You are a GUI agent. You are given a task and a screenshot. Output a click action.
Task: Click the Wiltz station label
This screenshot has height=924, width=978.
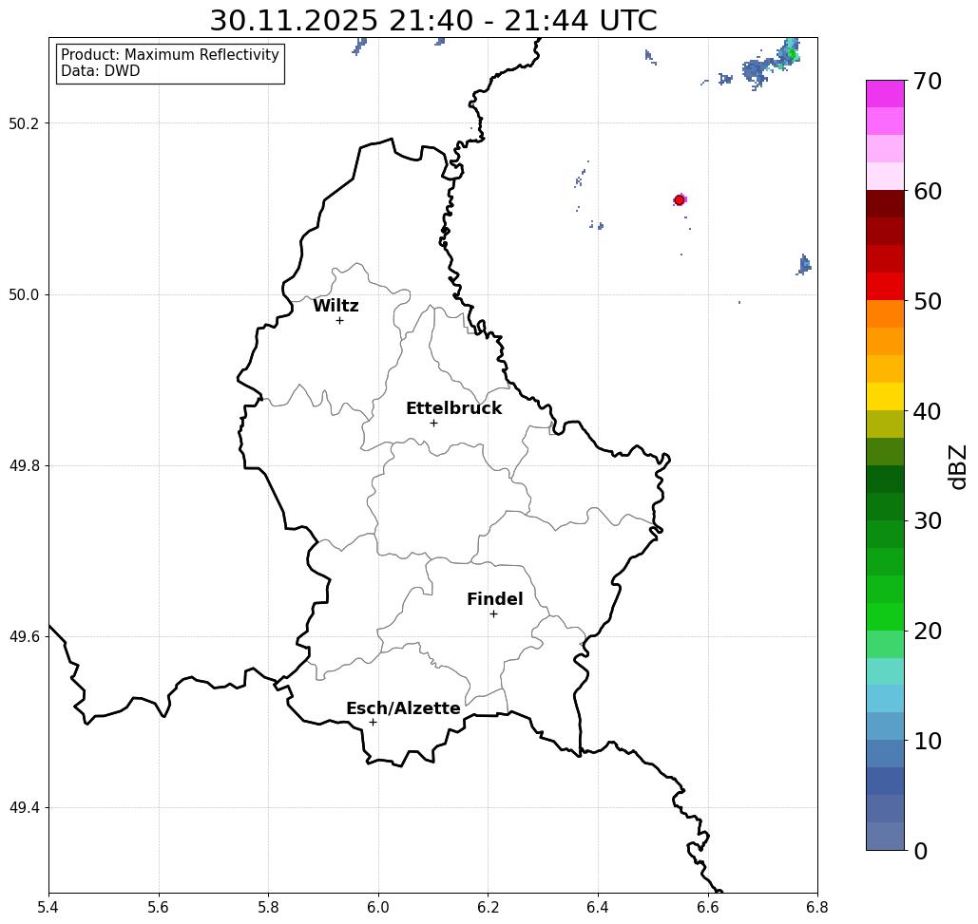(x=336, y=306)
